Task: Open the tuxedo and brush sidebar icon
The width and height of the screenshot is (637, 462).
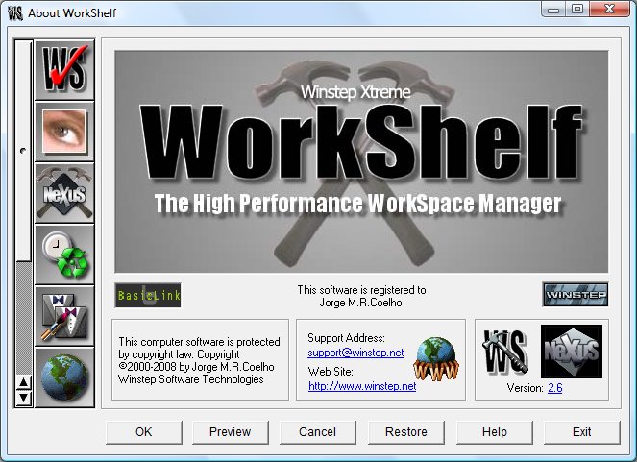Action: click(64, 315)
